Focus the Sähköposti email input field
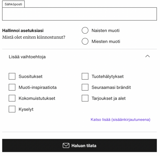Image resolution: width=160 pixels, height=156 pixels. coord(79,14)
